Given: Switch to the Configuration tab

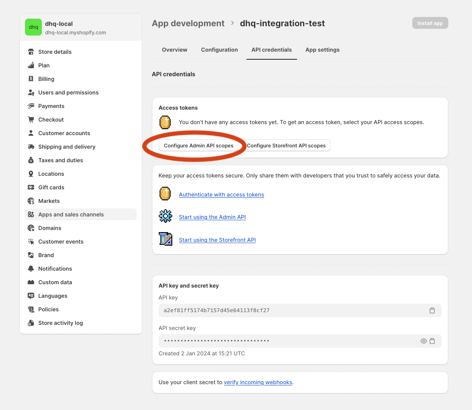Looking at the screenshot, I should click(x=219, y=50).
